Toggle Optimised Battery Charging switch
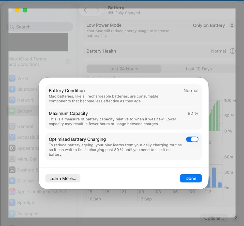Image resolution: width=244 pixels, height=226 pixels. pos(192,139)
